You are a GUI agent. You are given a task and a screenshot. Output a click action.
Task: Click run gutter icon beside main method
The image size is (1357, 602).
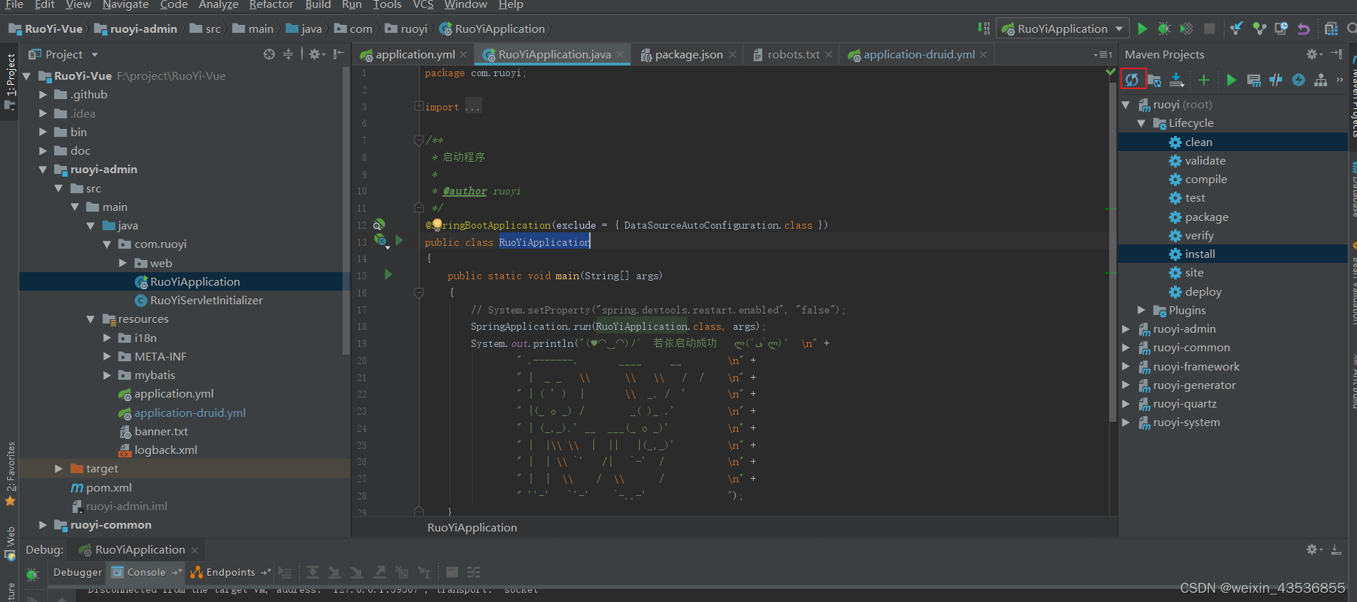[x=388, y=274]
